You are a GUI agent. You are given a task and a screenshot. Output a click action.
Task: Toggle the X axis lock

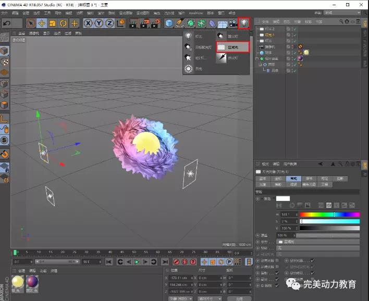[88, 23]
